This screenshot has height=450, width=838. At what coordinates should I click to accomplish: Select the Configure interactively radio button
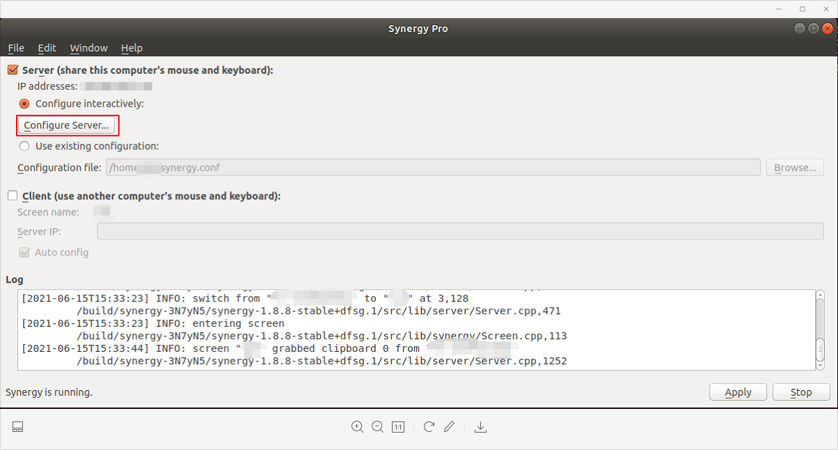[24, 104]
